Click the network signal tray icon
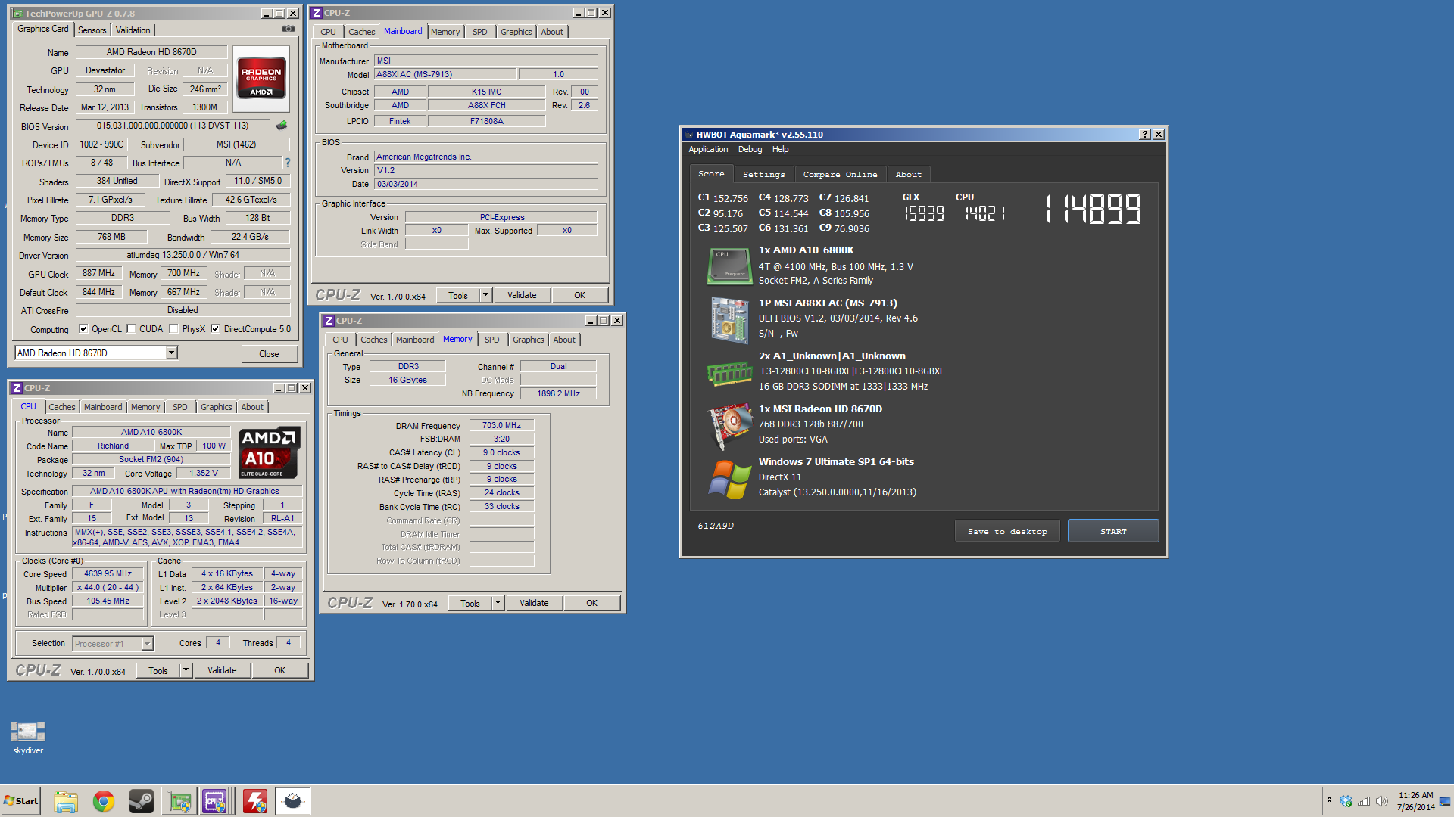This screenshot has width=1454, height=817. click(x=1364, y=801)
